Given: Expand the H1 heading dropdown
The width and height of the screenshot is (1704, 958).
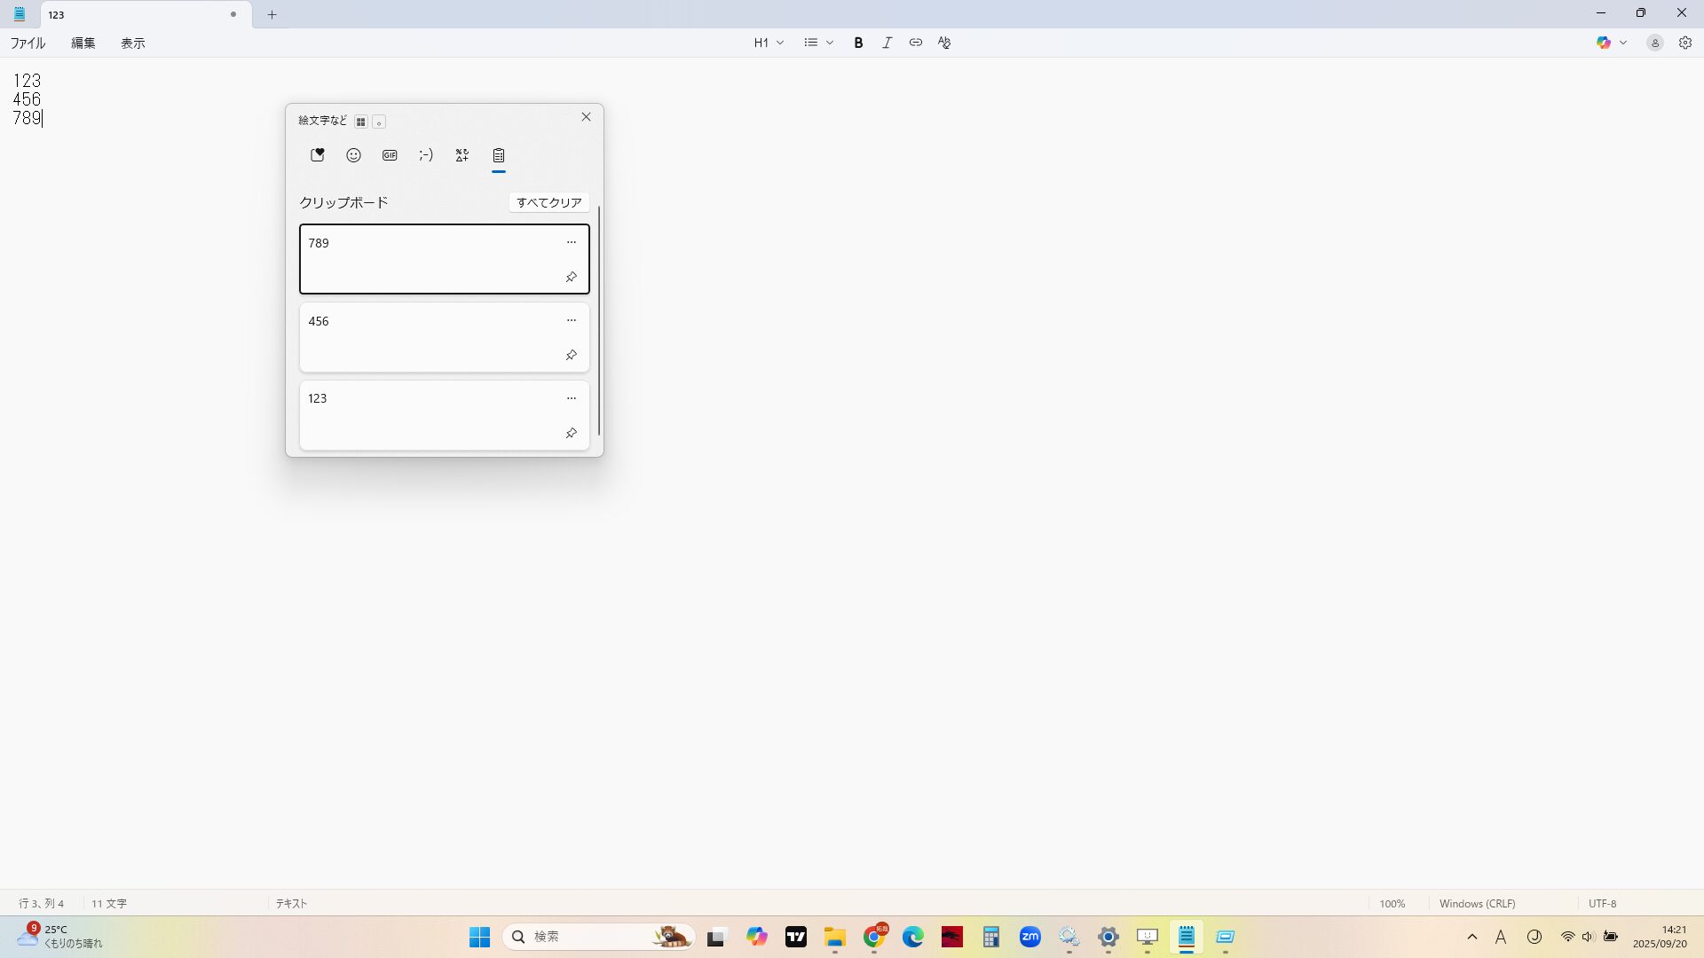Looking at the screenshot, I should pyautogui.click(x=769, y=43).
